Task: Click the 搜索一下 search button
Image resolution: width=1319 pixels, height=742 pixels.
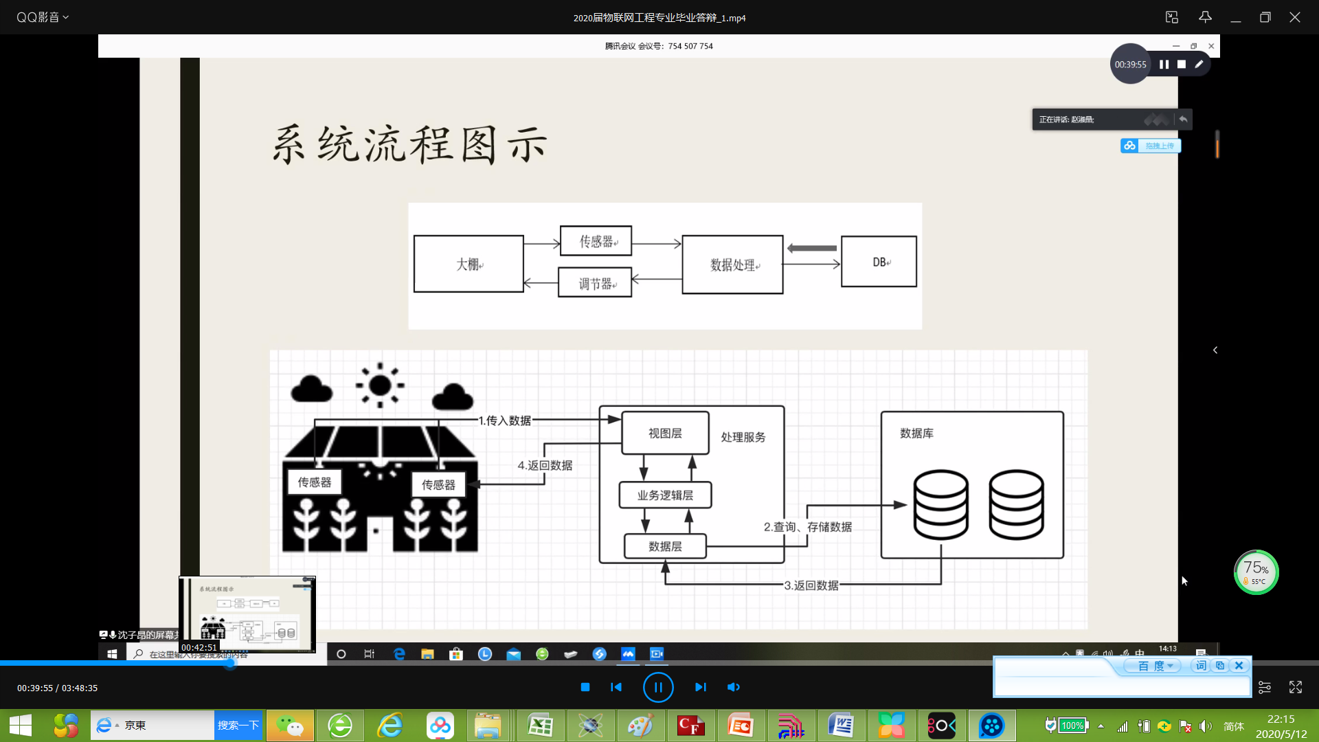Action: [x=238, y=726]
